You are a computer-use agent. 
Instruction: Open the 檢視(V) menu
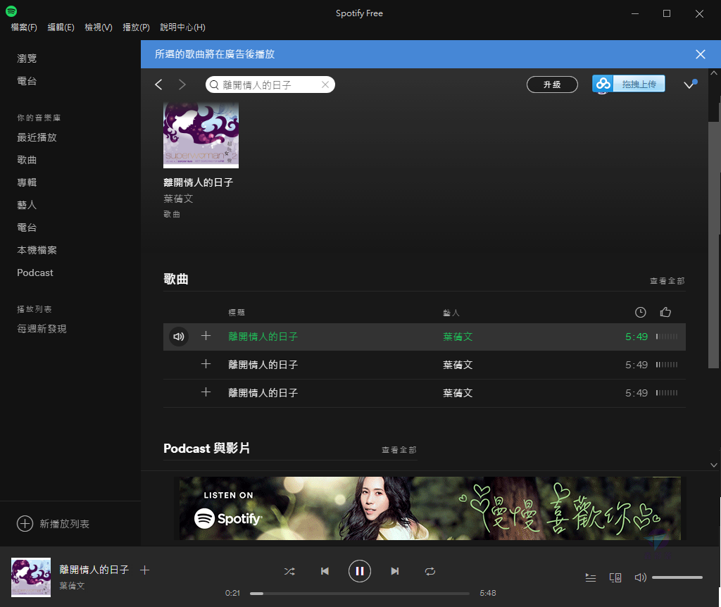(x=99, y=27)
